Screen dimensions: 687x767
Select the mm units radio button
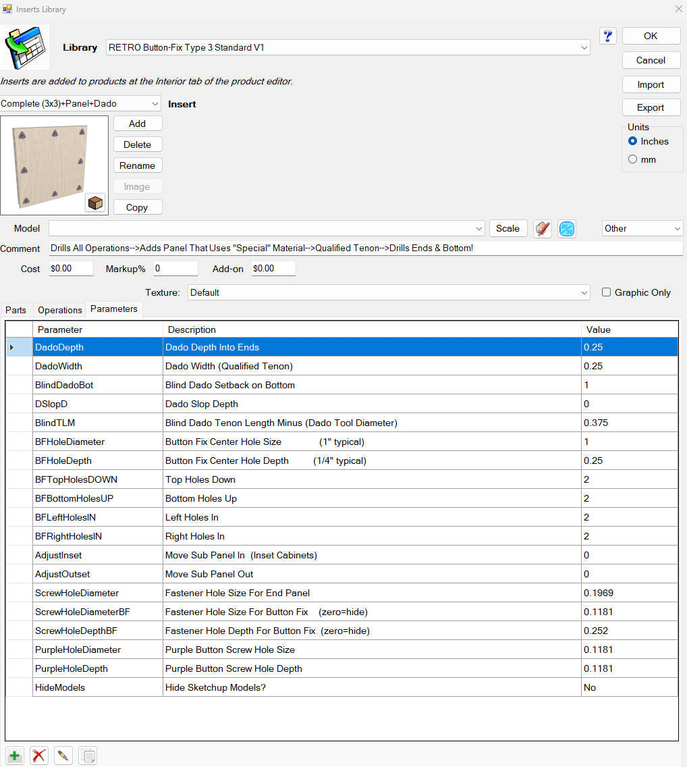pos(633,159)
